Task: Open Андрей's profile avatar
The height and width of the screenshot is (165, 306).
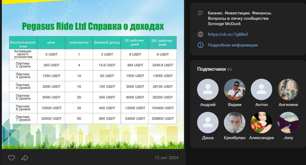Action: pos(208,89)
